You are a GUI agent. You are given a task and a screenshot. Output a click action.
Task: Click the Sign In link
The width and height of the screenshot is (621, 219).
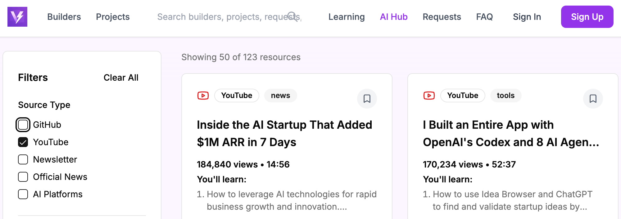pos(527,17)
